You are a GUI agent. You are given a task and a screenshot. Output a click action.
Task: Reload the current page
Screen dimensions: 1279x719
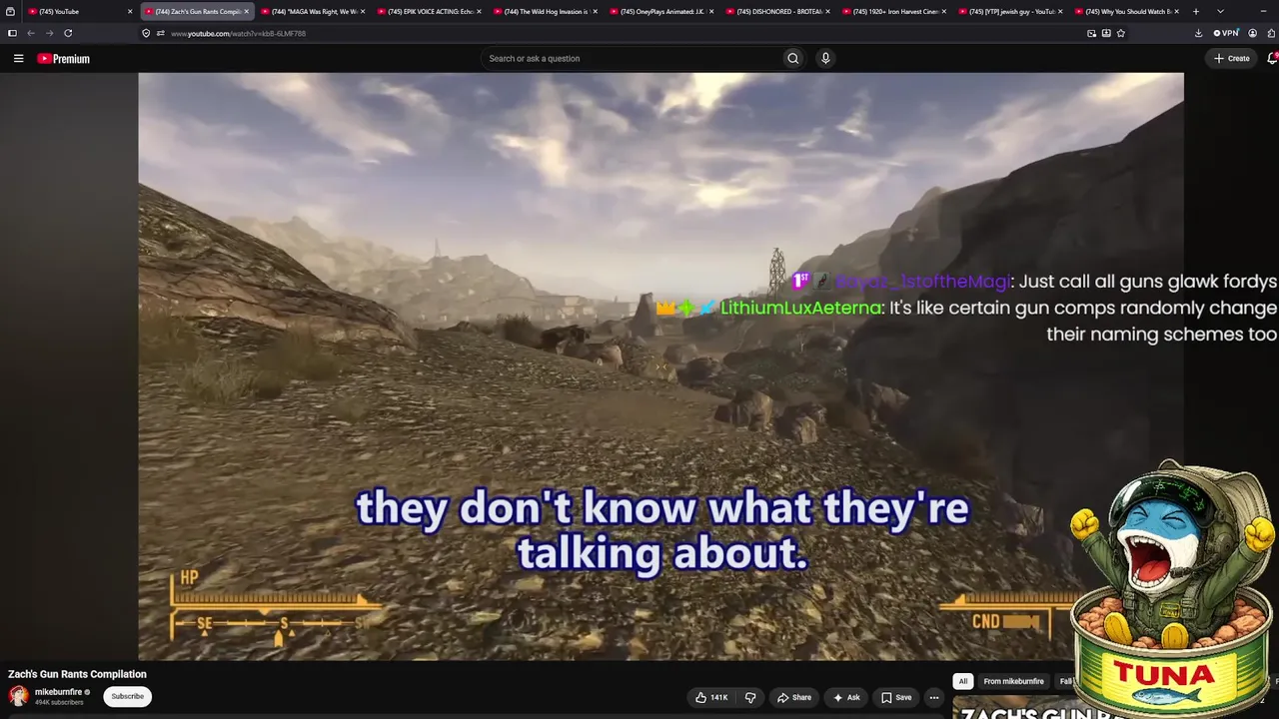coord(68,33)
